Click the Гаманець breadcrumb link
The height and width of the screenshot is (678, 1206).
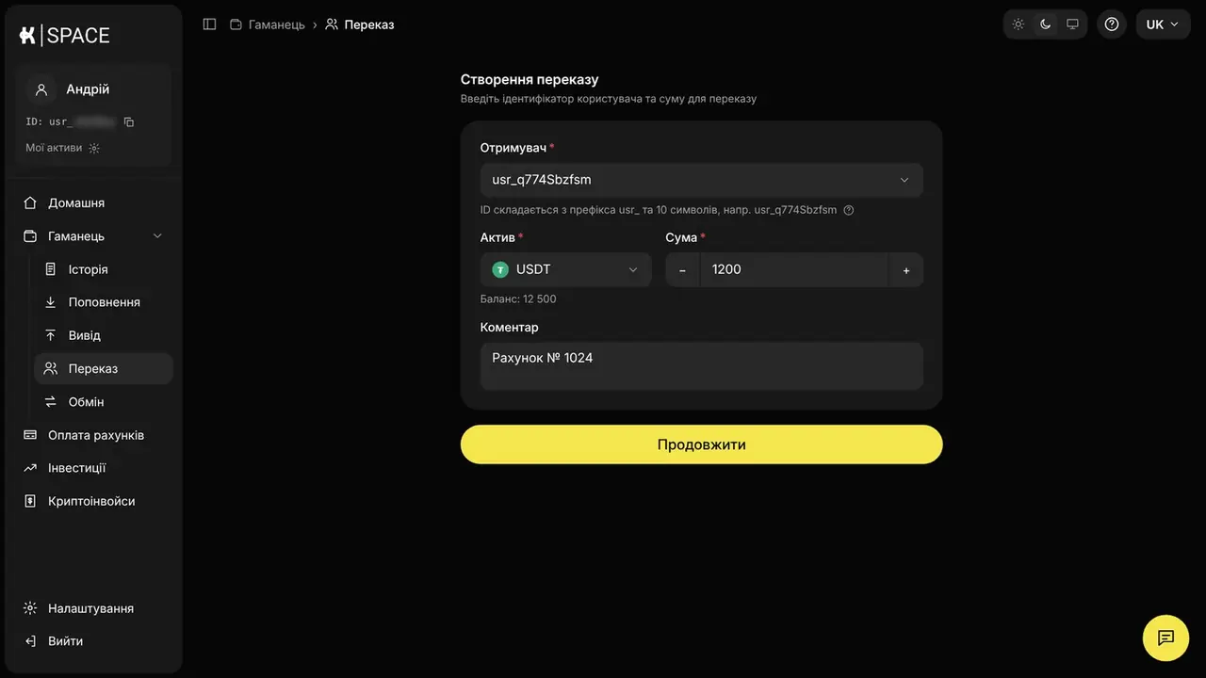pyautogui.click(x=268, y=24)
